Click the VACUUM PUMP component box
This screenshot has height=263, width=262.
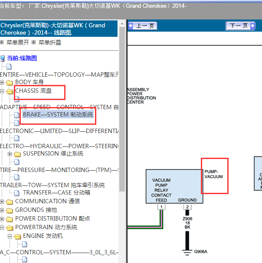click(x=174, y=186)
